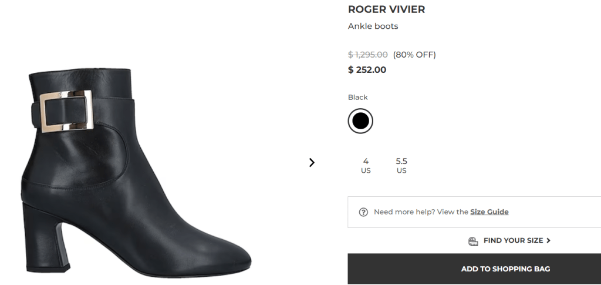The height and width of the screenshot is (285, 601).
Task: Click the $252.00 sale price
Action: click(367, 70)
